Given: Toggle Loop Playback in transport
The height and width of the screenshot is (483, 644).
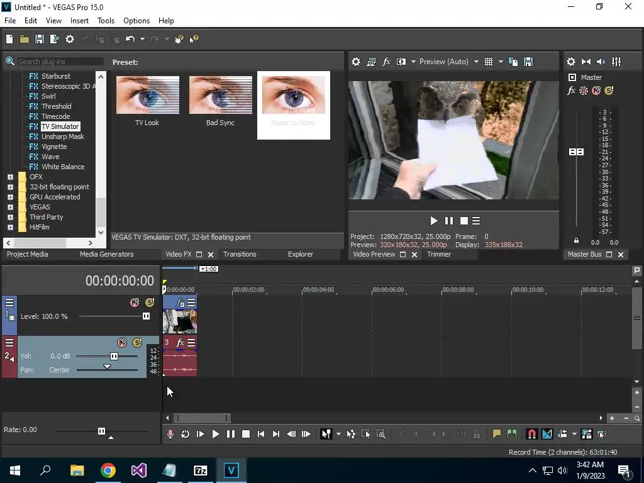Looking at the screenshot, I should tap(186, 434).
